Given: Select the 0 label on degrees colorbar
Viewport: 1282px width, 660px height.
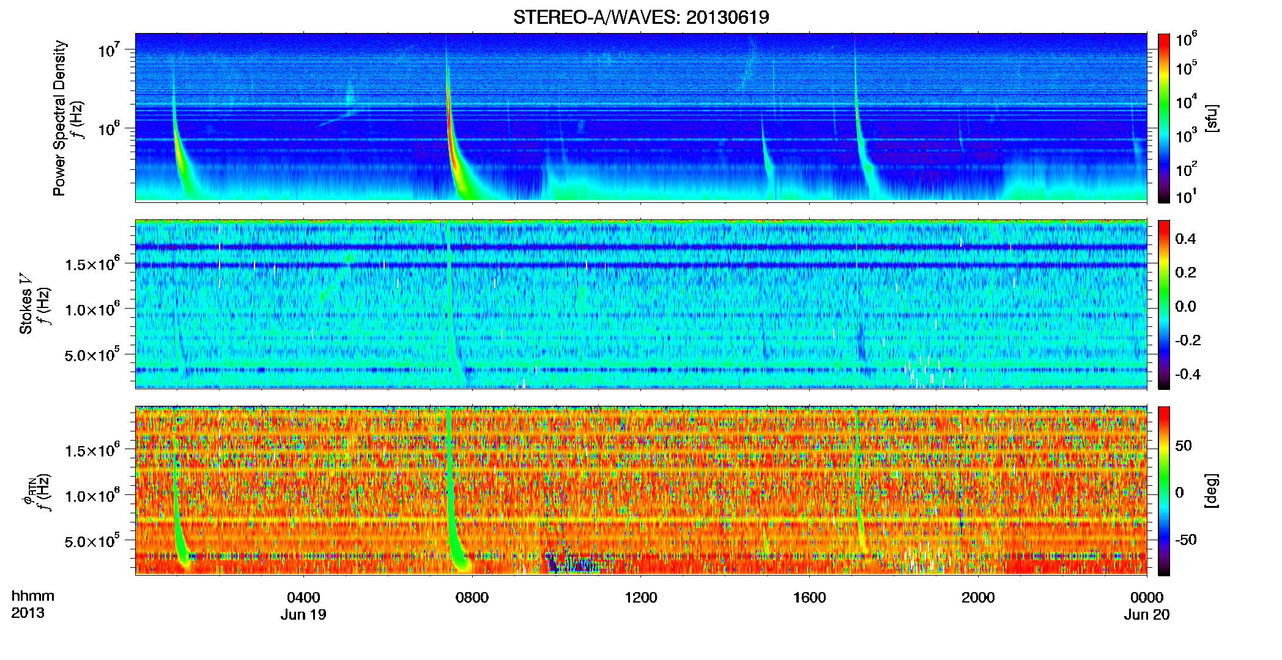Looking at the screenshot, I should pyautogui.click(x=1180, y=493).
